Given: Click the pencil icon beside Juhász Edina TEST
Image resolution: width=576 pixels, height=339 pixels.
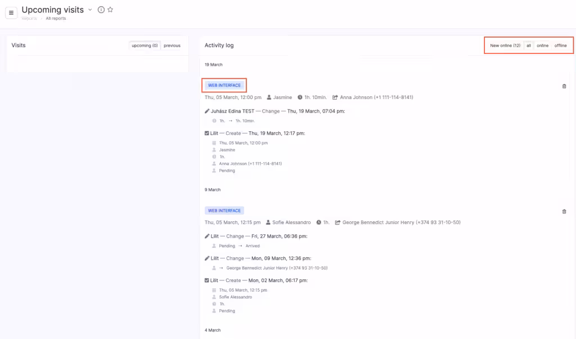Looking at the screenshot, I should coord(207,111).
